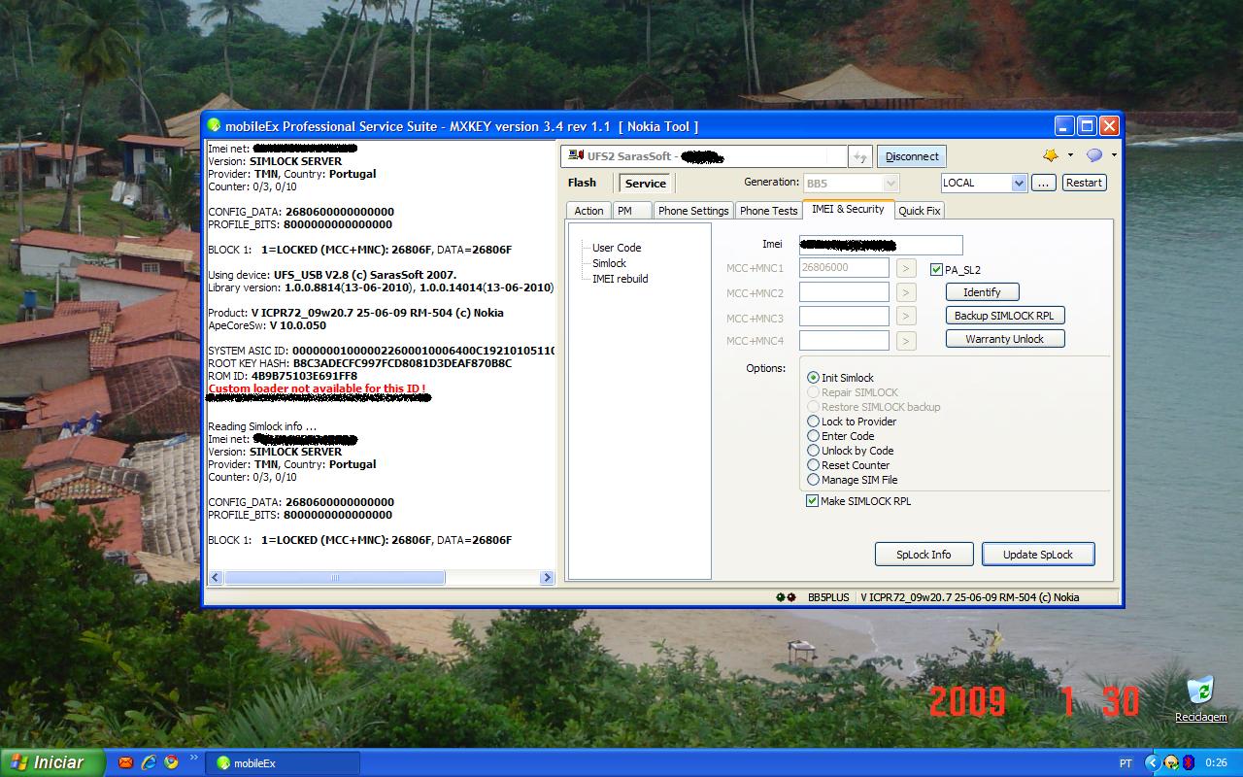
Task: Open the Iniciar start menu
Action: click(51, 762)
